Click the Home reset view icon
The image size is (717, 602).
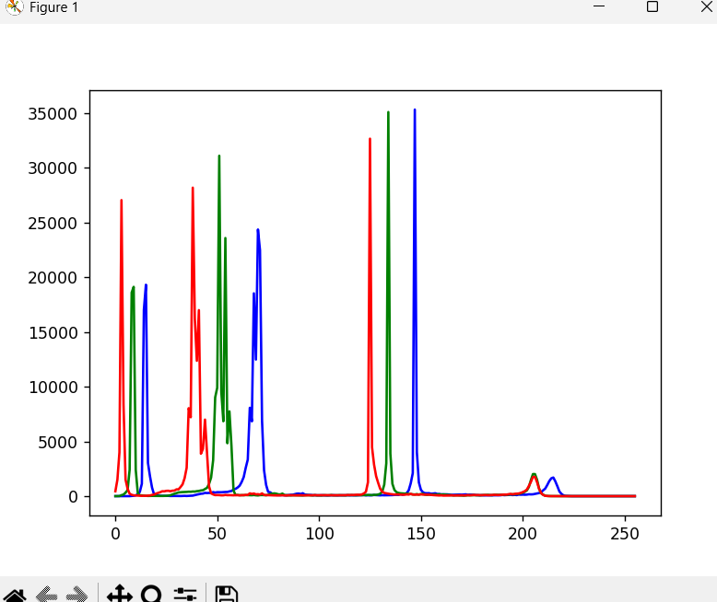pyautogui.click(x=15, y=595)
